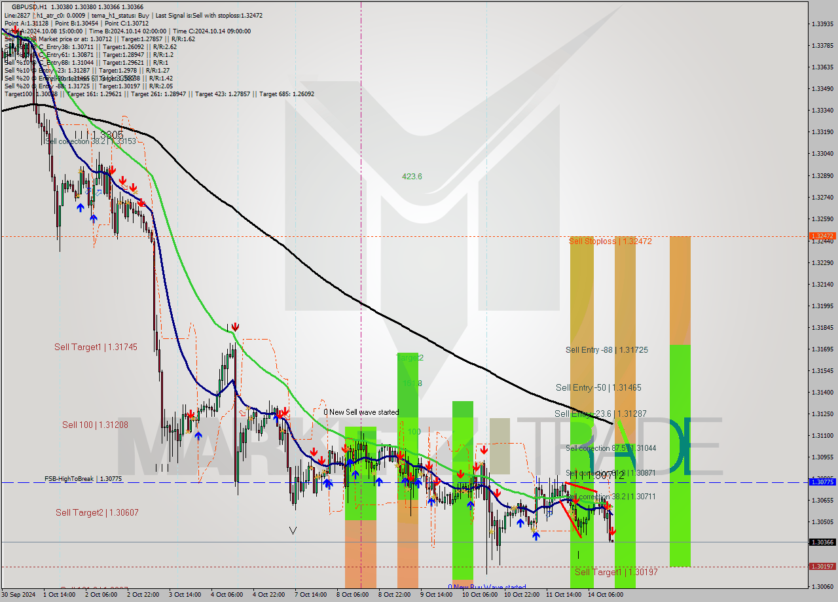Click the red 1.32472 price tag on axis
Viewport: 838px width, 602px height.
822,236
